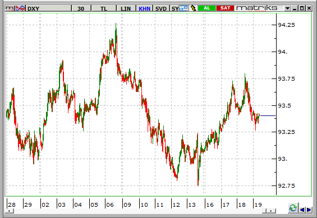Click the date label 04
Screen dimensions: 317x218
[x=78, y=205]
